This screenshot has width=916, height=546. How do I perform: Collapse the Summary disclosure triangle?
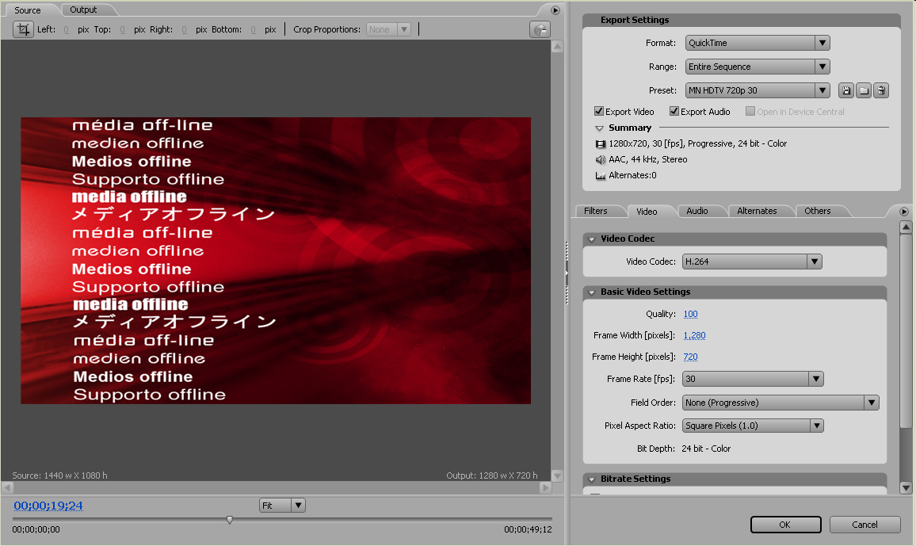[600, 128]
